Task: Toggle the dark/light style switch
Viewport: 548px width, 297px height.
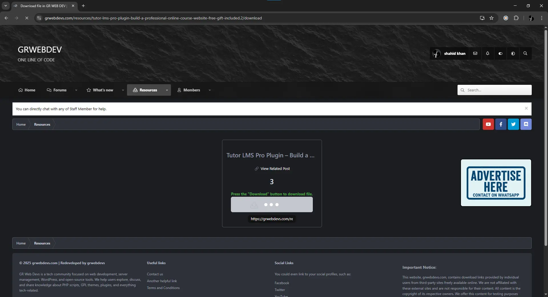Action: 500,53
